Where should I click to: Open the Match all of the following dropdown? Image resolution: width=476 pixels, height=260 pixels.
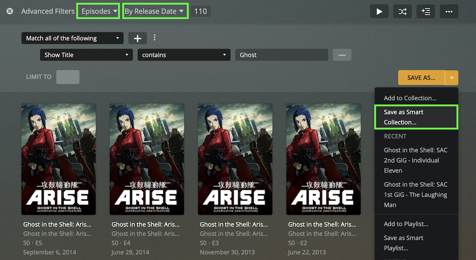click(x=72, y=38)
